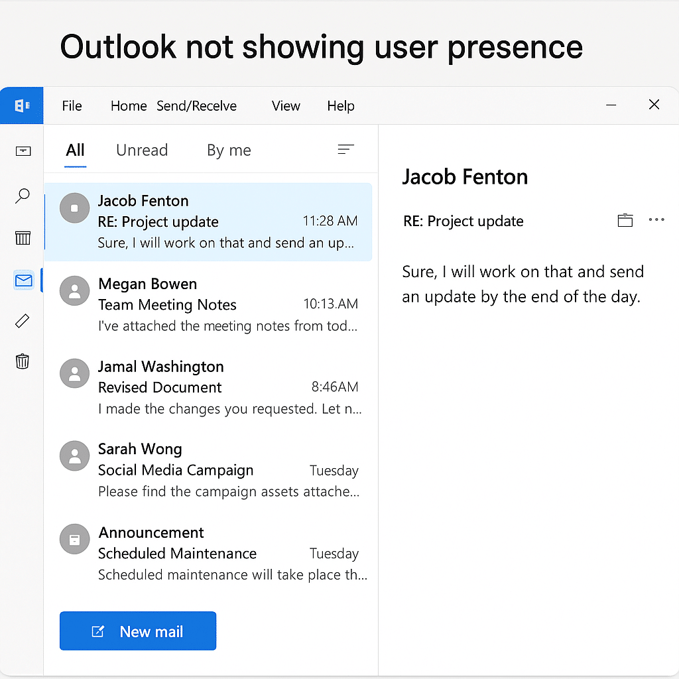Image resolution: width=679 pixels, height=679 pixels.
Task: Click preview 'Please find the campaign assets'
Action: click(229, 491)
